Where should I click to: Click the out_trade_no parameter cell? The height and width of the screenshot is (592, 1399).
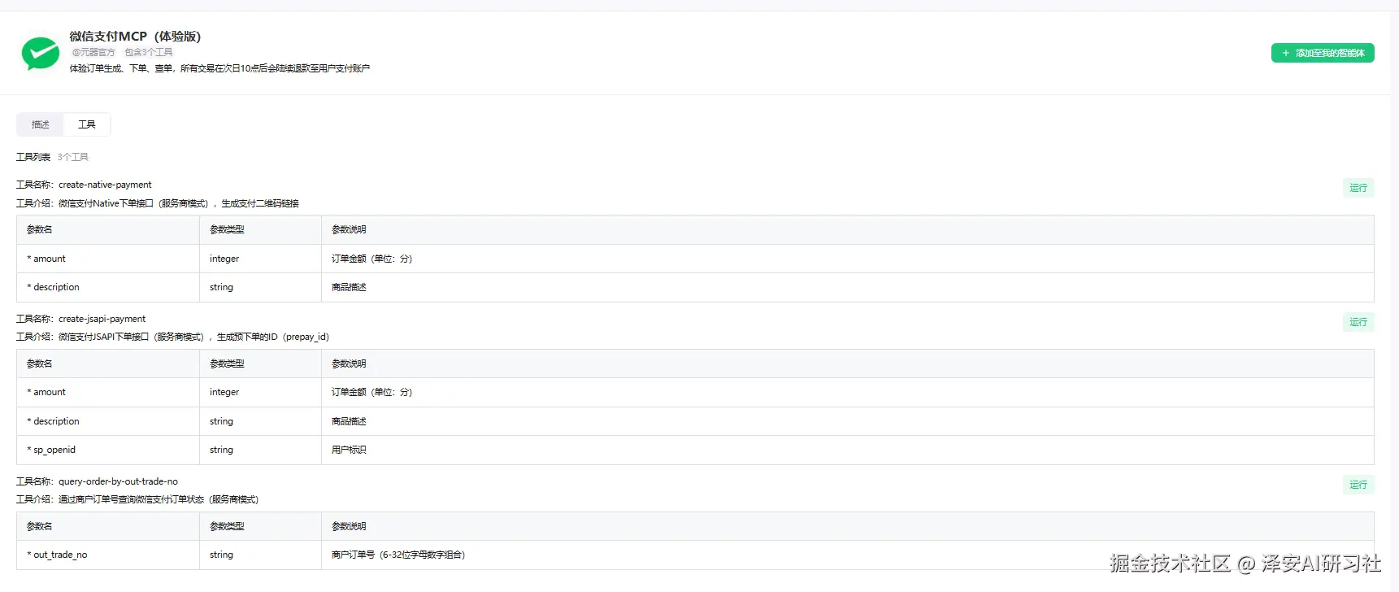tap(108, 555)
